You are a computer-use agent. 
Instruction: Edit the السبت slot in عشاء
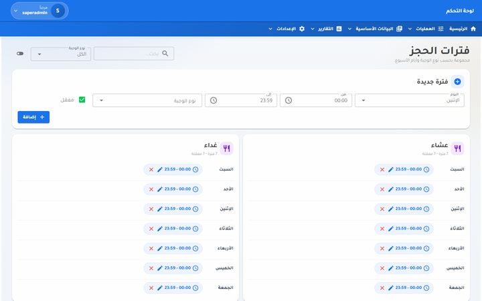(391, 169)
